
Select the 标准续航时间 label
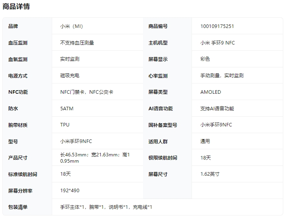point(23,174)
